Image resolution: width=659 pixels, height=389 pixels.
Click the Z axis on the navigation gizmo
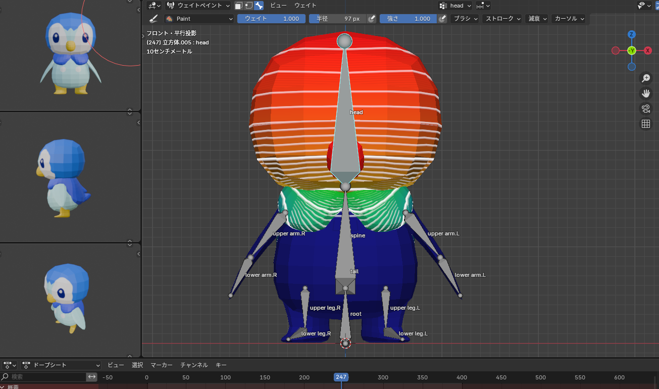631,34
